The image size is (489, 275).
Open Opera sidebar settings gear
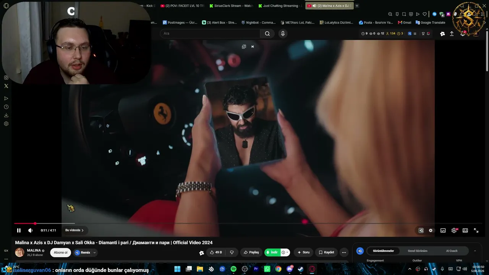point(6,124)
